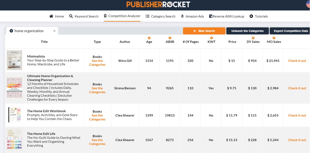This screenshot has height=153, width=310.
Task: Click the help icon above DY Sales
Action: click(x=253, y=38)
